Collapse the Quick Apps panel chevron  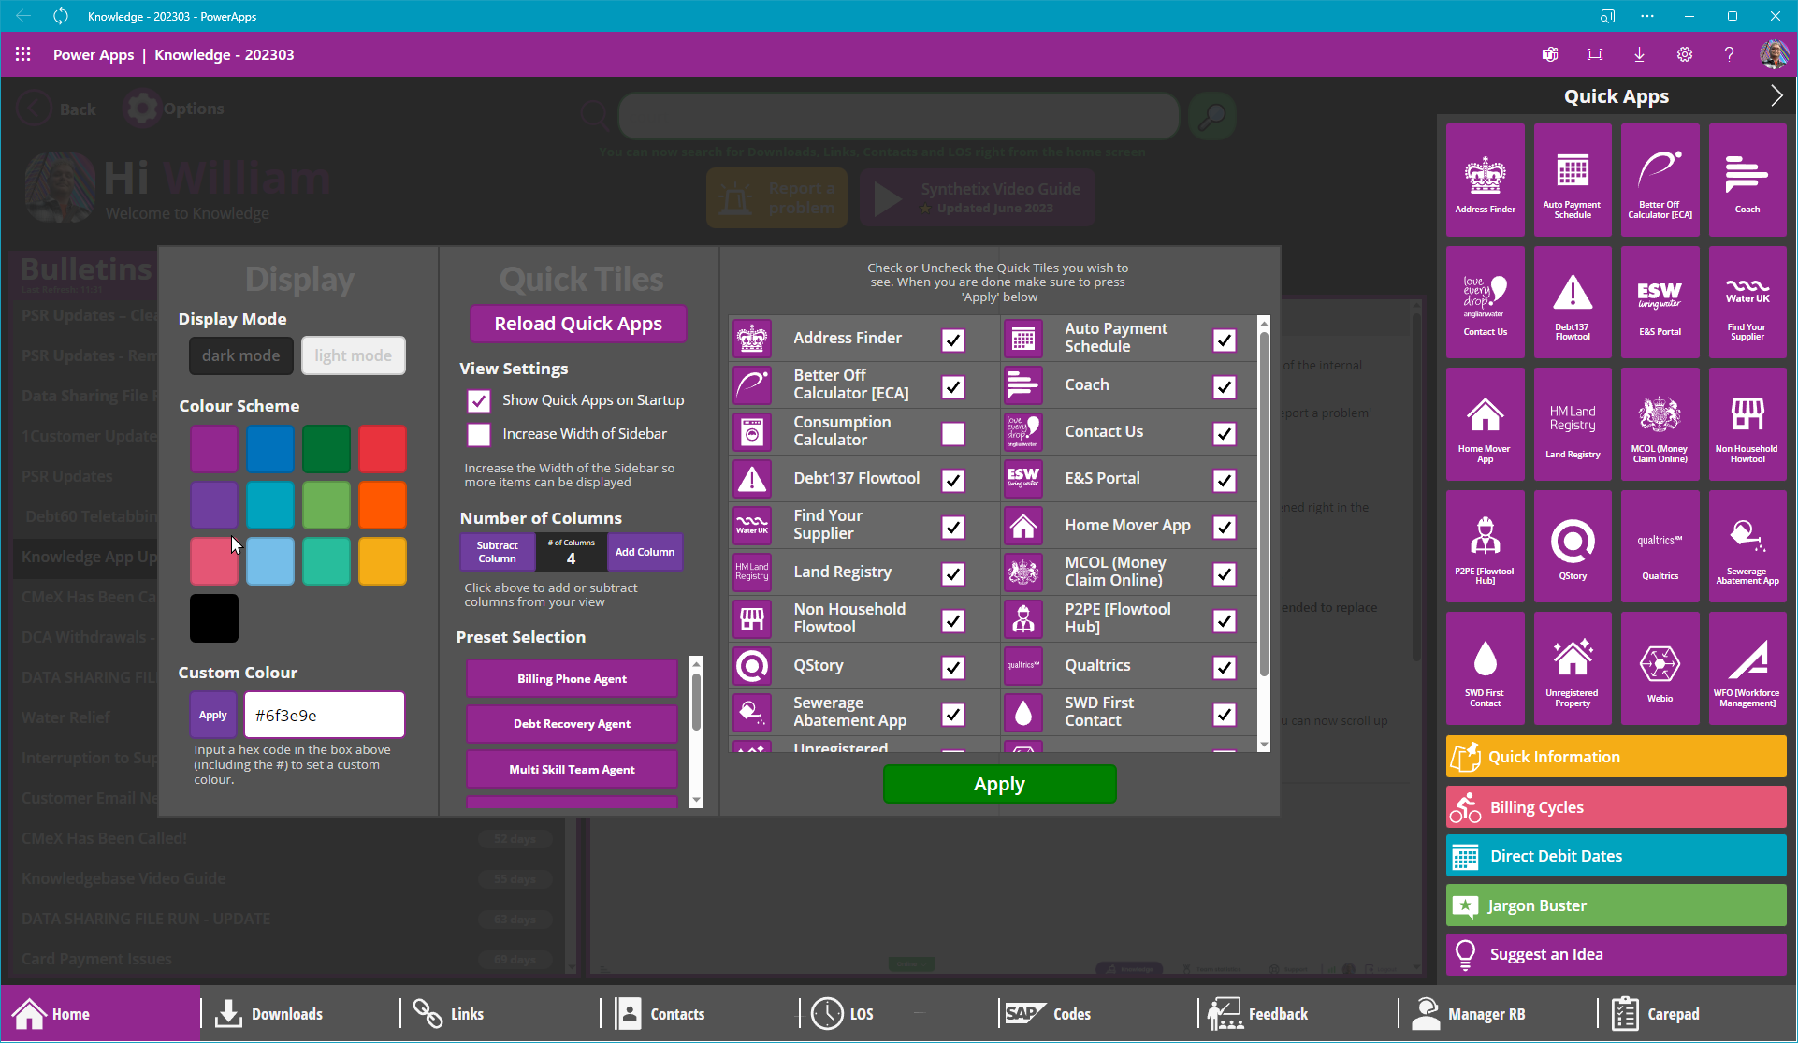pyautogui.click(x=1776, y=96)
